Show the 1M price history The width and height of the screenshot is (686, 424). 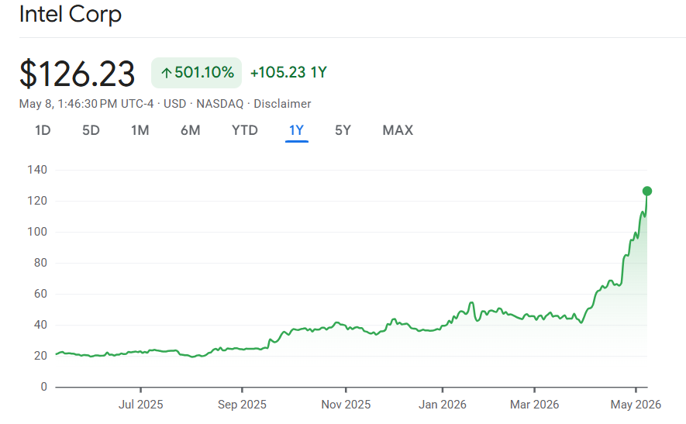point(140,130)
